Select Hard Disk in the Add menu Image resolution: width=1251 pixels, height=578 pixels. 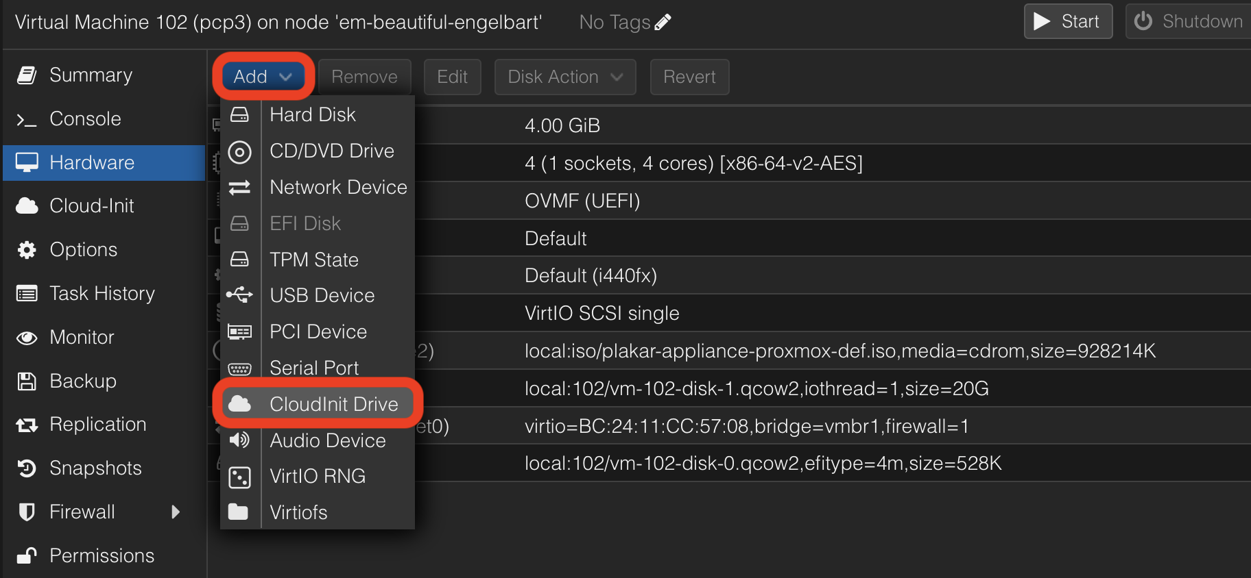[318, 114]
